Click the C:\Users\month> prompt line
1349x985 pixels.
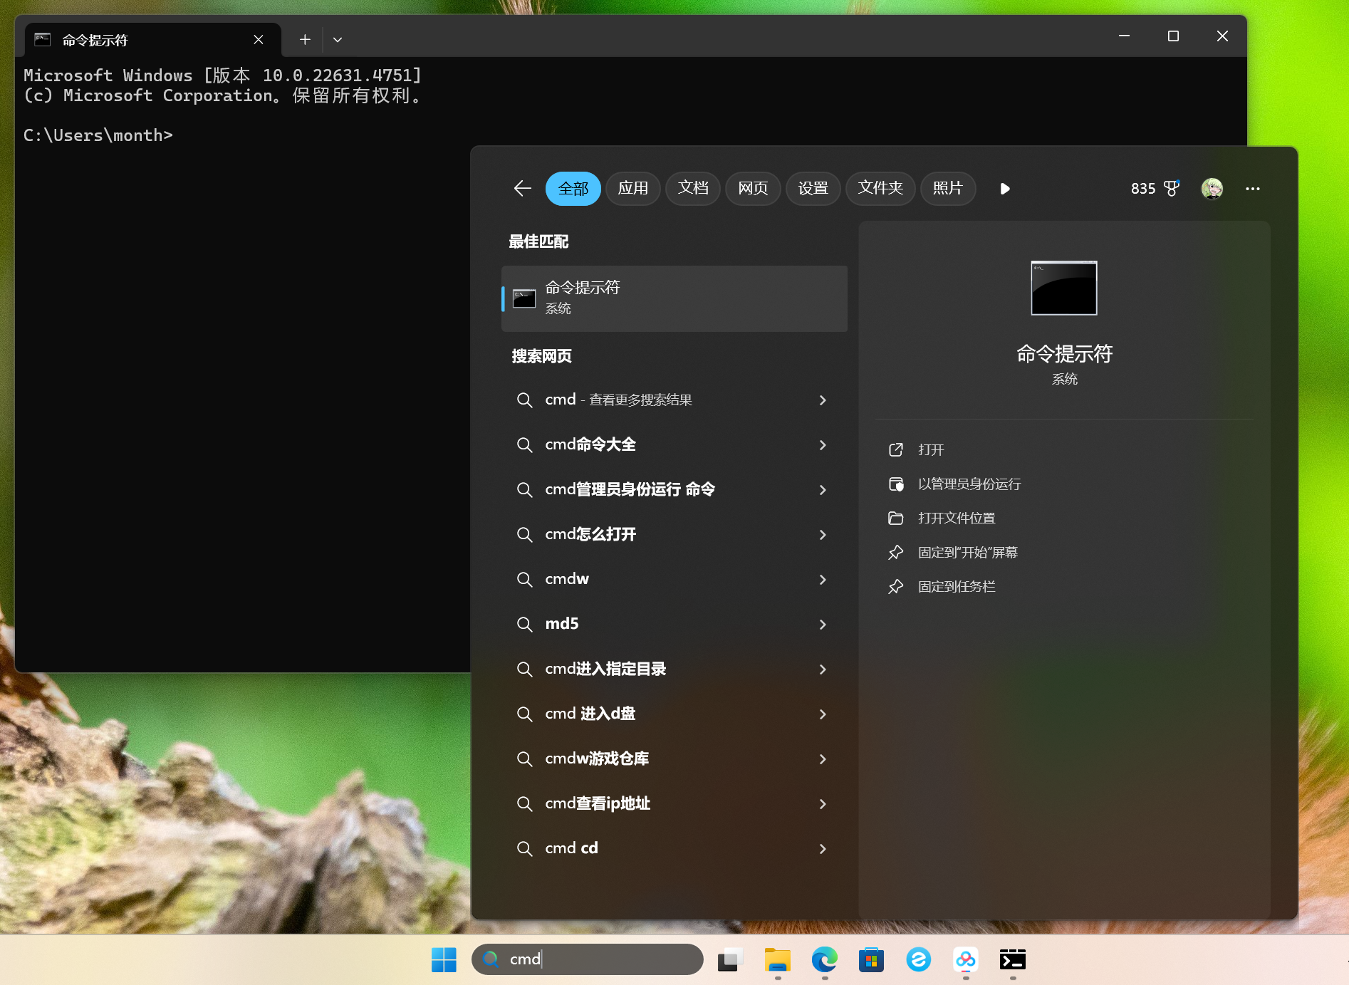98,135
